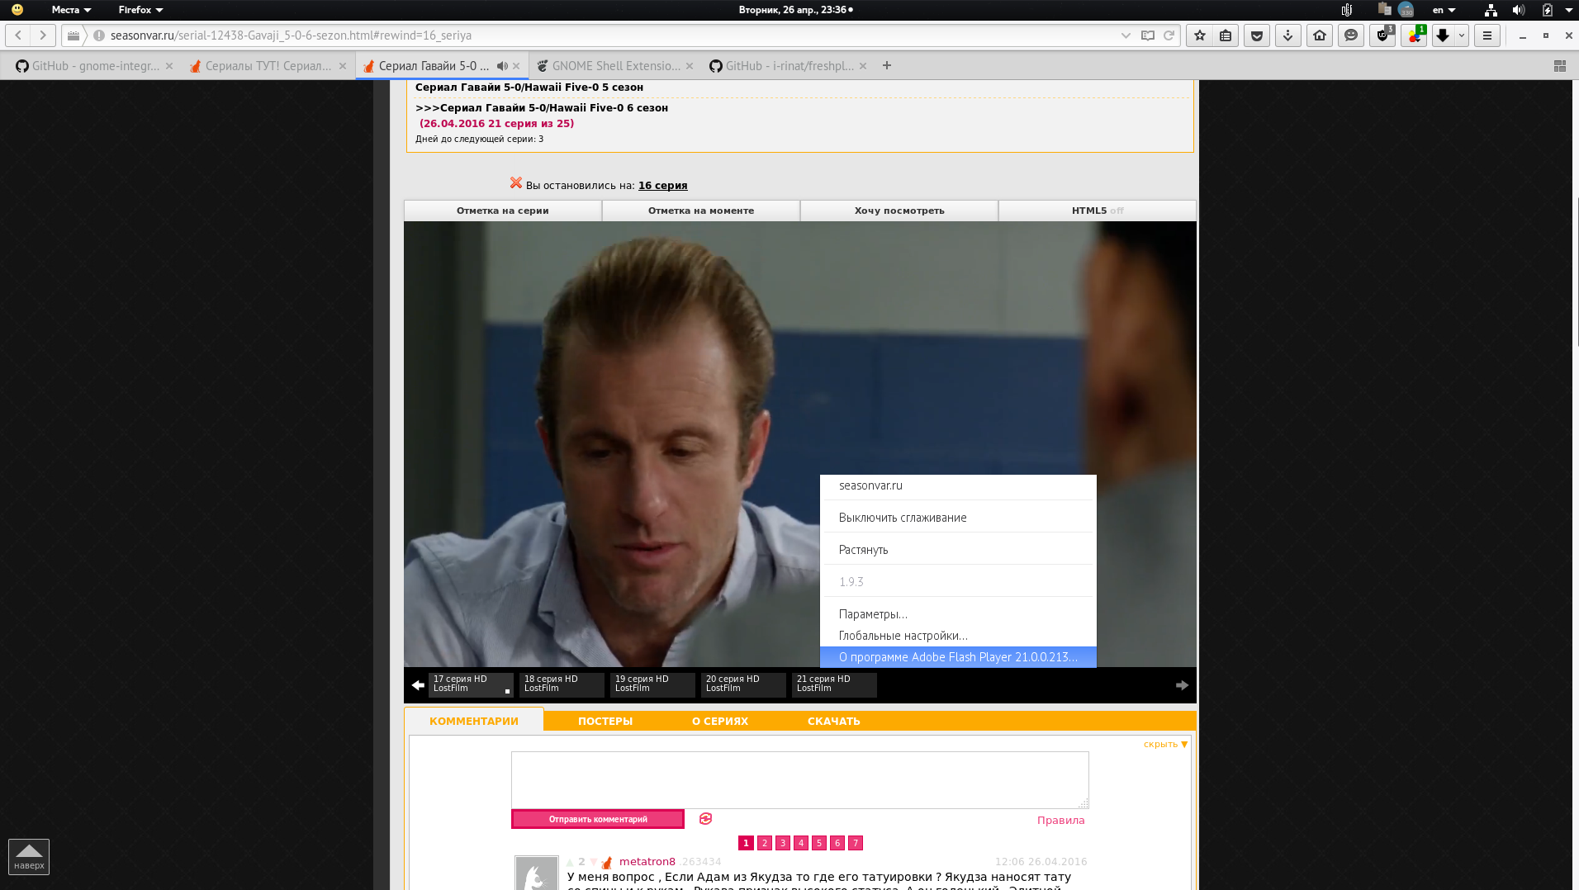Open the Hello chat smiley icon
1579x890 pixels.
(x=1351, y=36)
